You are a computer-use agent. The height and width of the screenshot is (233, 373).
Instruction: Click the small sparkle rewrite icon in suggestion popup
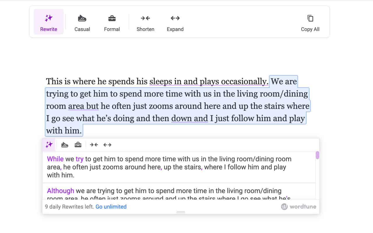(x=49, y=145)
